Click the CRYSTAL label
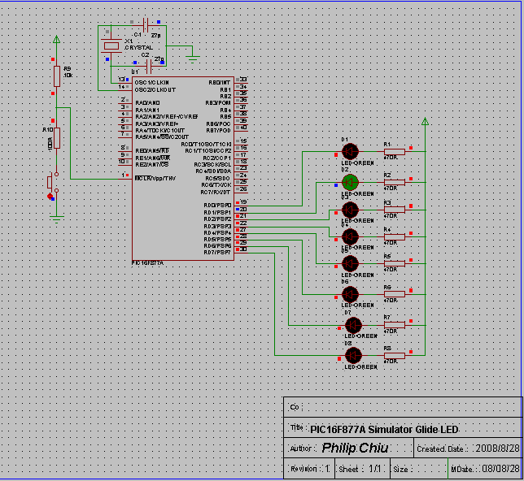This screenshot has width=524, height=481. (138, 48)
